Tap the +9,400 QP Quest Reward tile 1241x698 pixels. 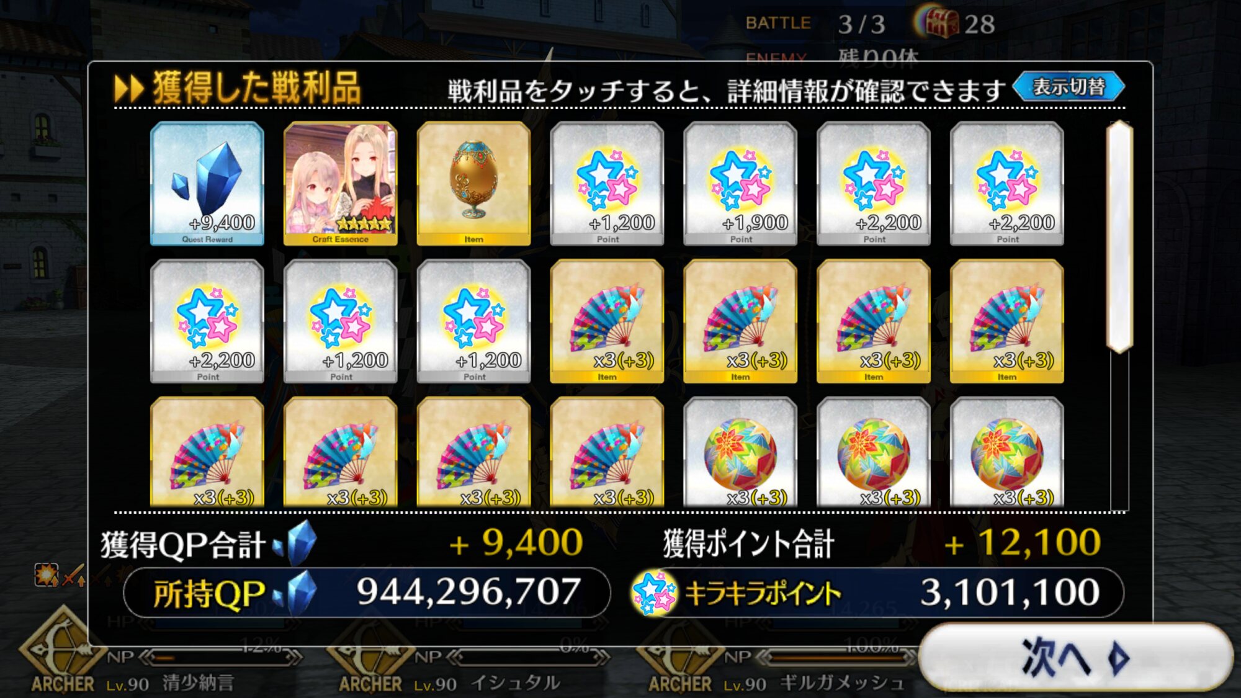[207, 184]
